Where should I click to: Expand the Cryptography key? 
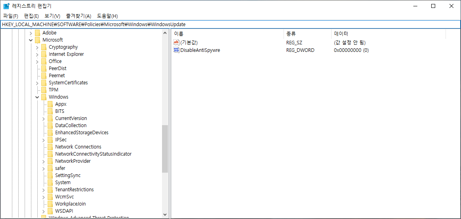37,47
